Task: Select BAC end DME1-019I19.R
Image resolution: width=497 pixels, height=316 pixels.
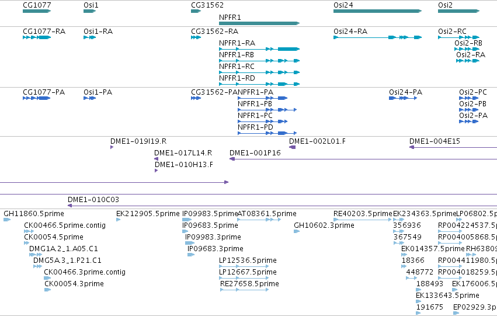Action: coord(112,147)
